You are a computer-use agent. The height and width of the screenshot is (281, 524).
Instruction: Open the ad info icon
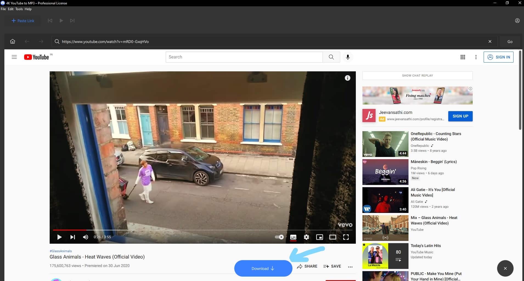470,89
